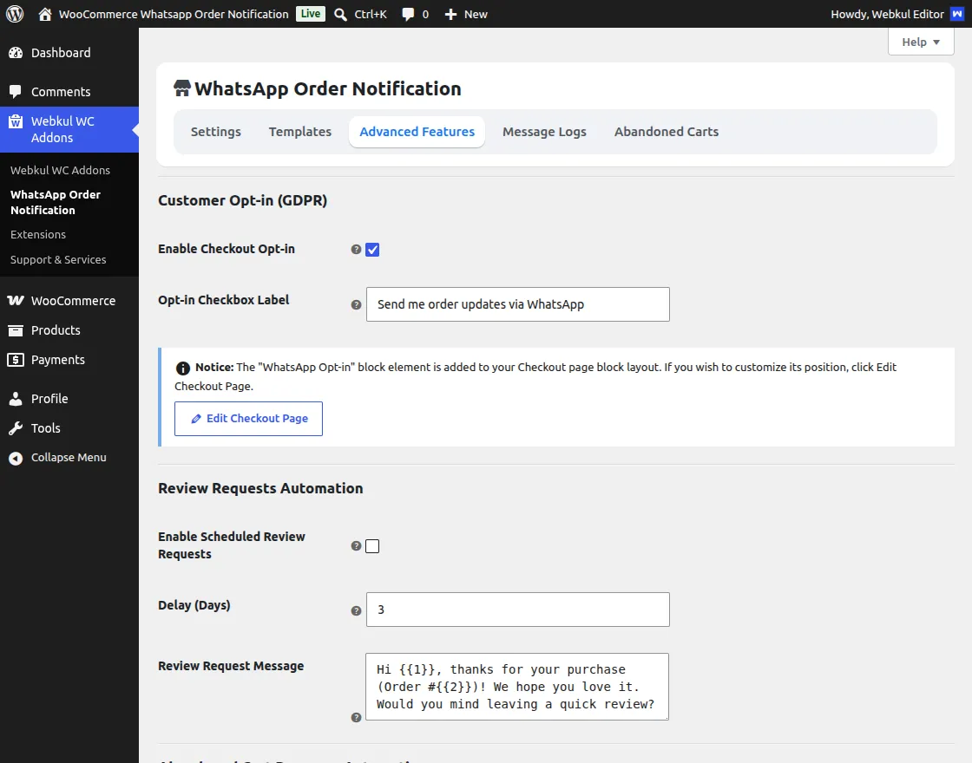Click the Delay (Days) input field
The width and height of the screenshot is (972, 763).
click(x=517, y=610)
